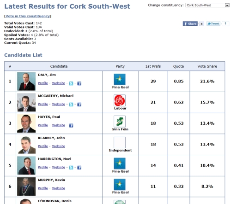Open Noel Harrington's Facebook icon
The height and width of the screenshot is (204, 231).
click(79, 168)
